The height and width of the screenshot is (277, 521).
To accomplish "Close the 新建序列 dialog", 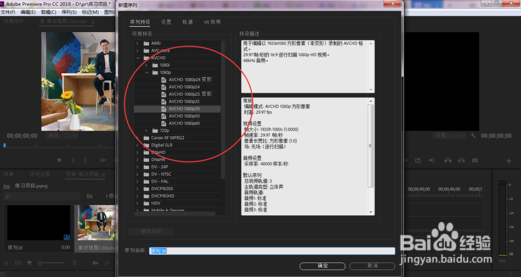I will [x=393, y=4].
